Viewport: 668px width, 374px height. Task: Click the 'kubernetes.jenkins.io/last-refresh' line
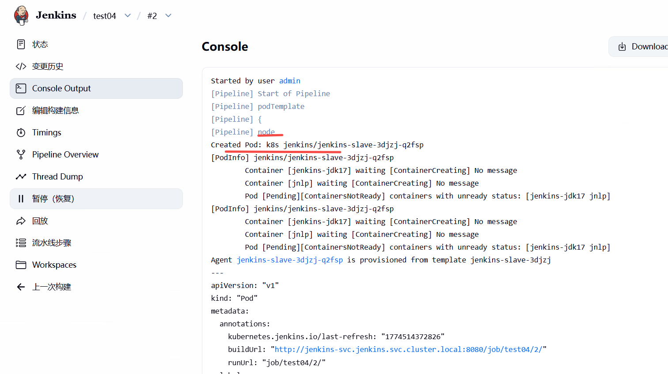336,337
